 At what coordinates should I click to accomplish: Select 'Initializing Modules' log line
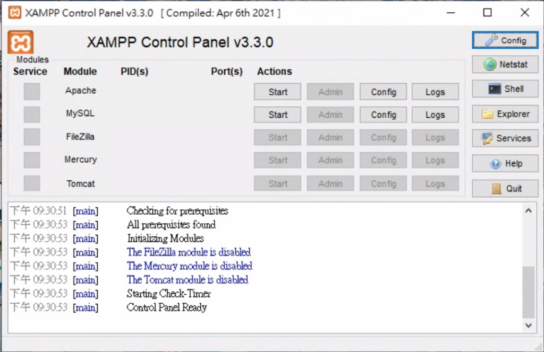[x=165, y=239]
